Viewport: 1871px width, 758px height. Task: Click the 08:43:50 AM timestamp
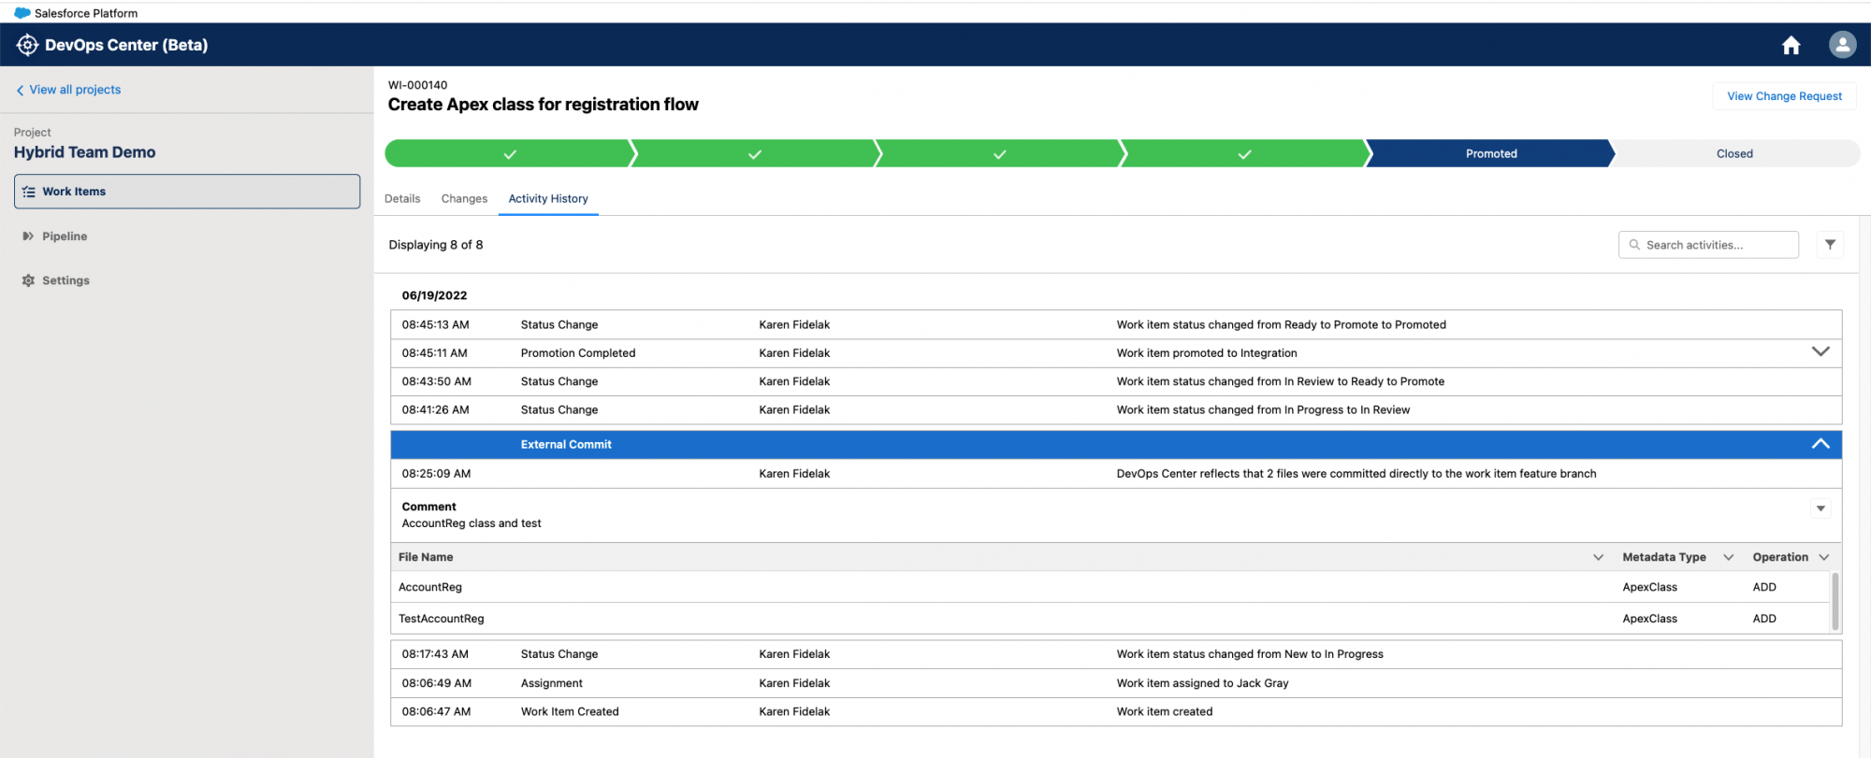tap(437, 381)
